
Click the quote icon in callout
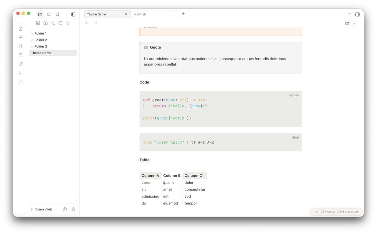click(146, 47)
